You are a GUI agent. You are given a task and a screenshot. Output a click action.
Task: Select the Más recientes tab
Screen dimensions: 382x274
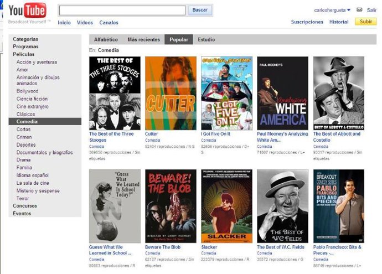click(x=143, y=40)
